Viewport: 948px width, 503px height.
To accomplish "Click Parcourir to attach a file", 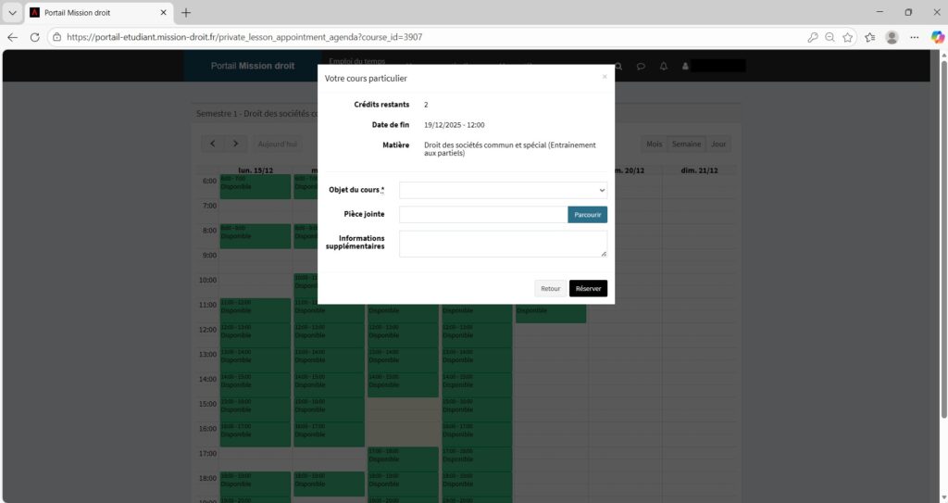I will click(587, 215).
